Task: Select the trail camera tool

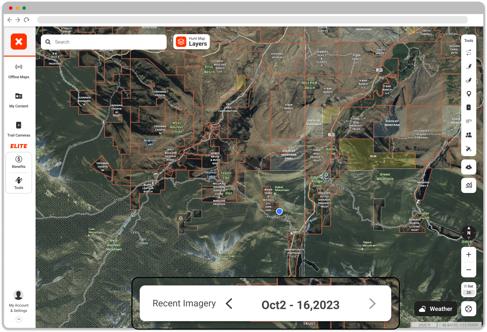Action: (469, 108)
